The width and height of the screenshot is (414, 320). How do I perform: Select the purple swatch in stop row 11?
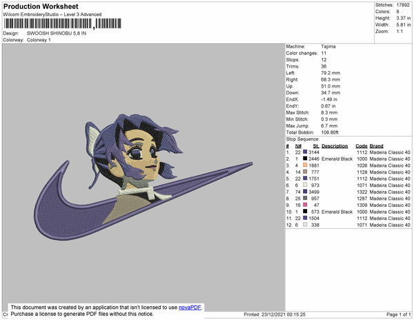pyautogui.click(x=305, y=218)
